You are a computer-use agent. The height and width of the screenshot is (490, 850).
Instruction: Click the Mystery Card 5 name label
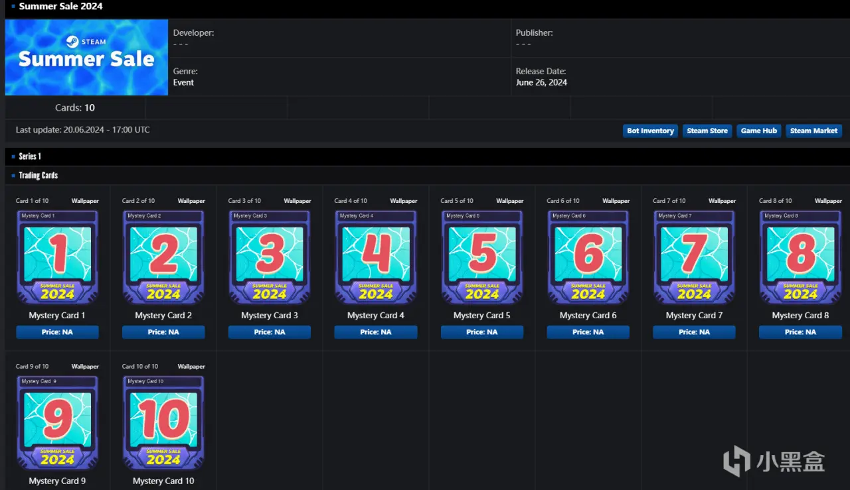[x=482, y=316]
